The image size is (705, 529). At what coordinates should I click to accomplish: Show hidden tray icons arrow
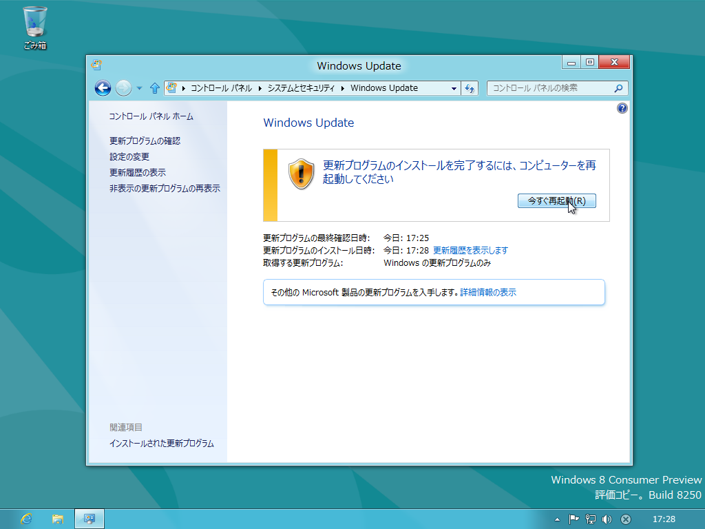[x=558, y=519]
